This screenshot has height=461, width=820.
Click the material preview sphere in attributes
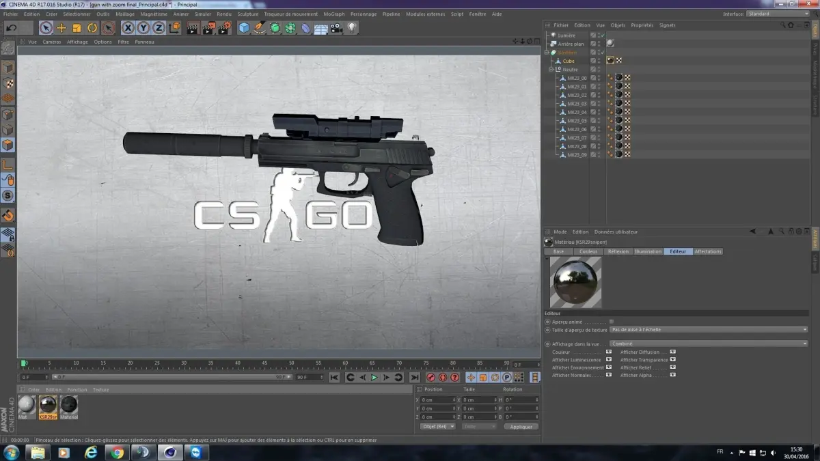[x=575, y=281]
